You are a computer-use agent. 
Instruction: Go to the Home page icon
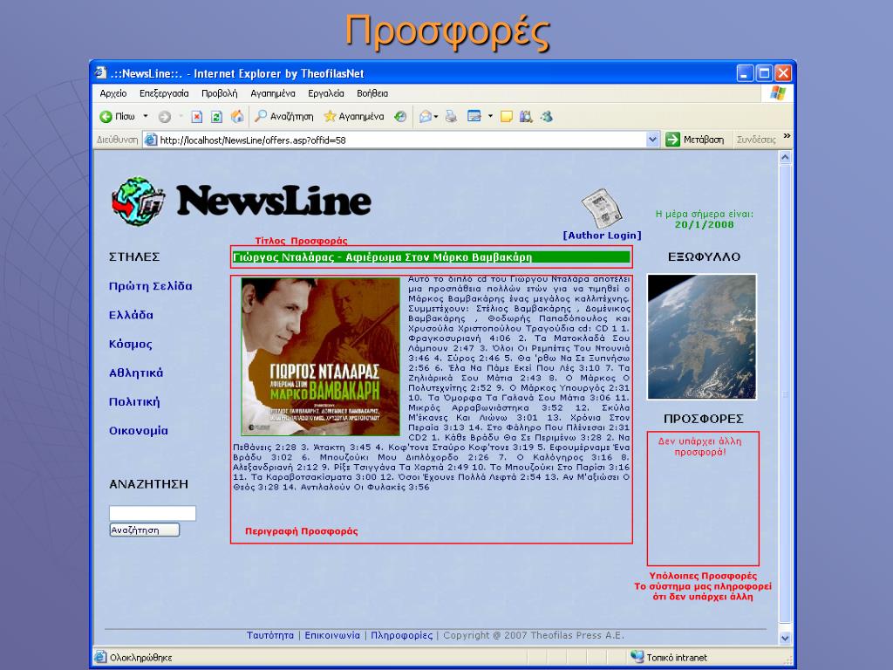click(x=237, y=117)
